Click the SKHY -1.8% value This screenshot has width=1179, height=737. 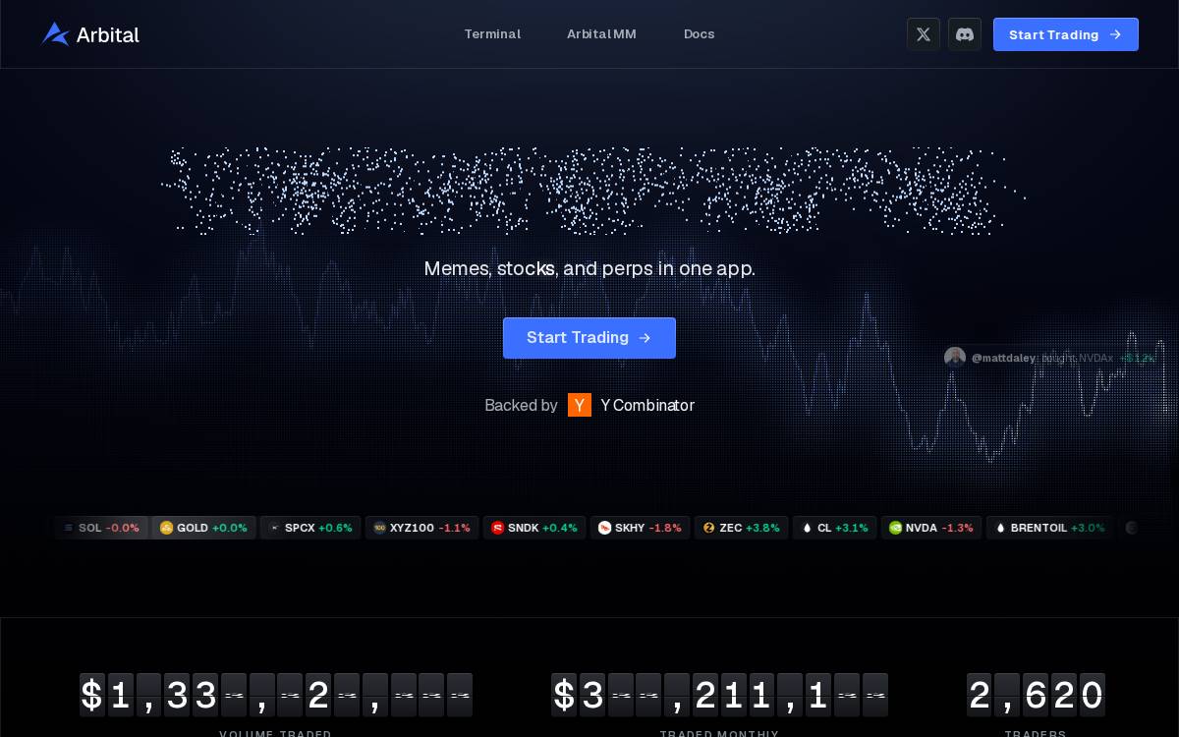point(665,528)
